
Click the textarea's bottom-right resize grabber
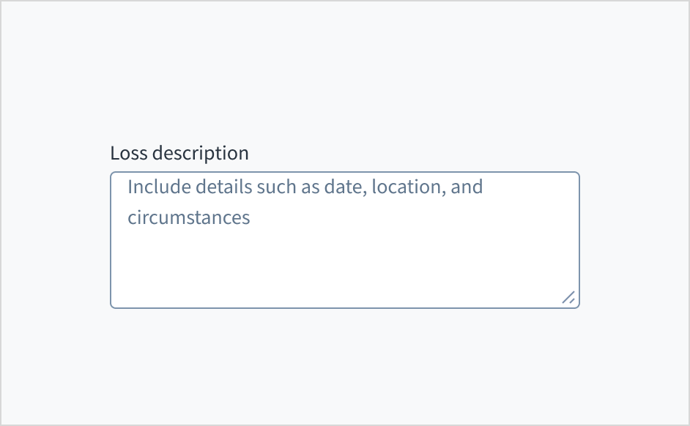coord(568,296)
